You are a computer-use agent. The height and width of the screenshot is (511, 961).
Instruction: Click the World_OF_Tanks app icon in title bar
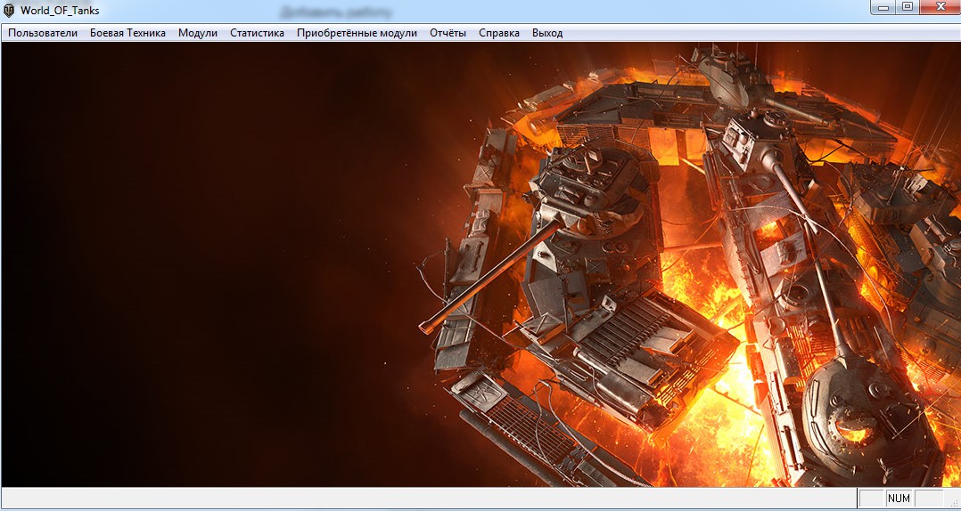pyautogui.click(x=9, y=11)
